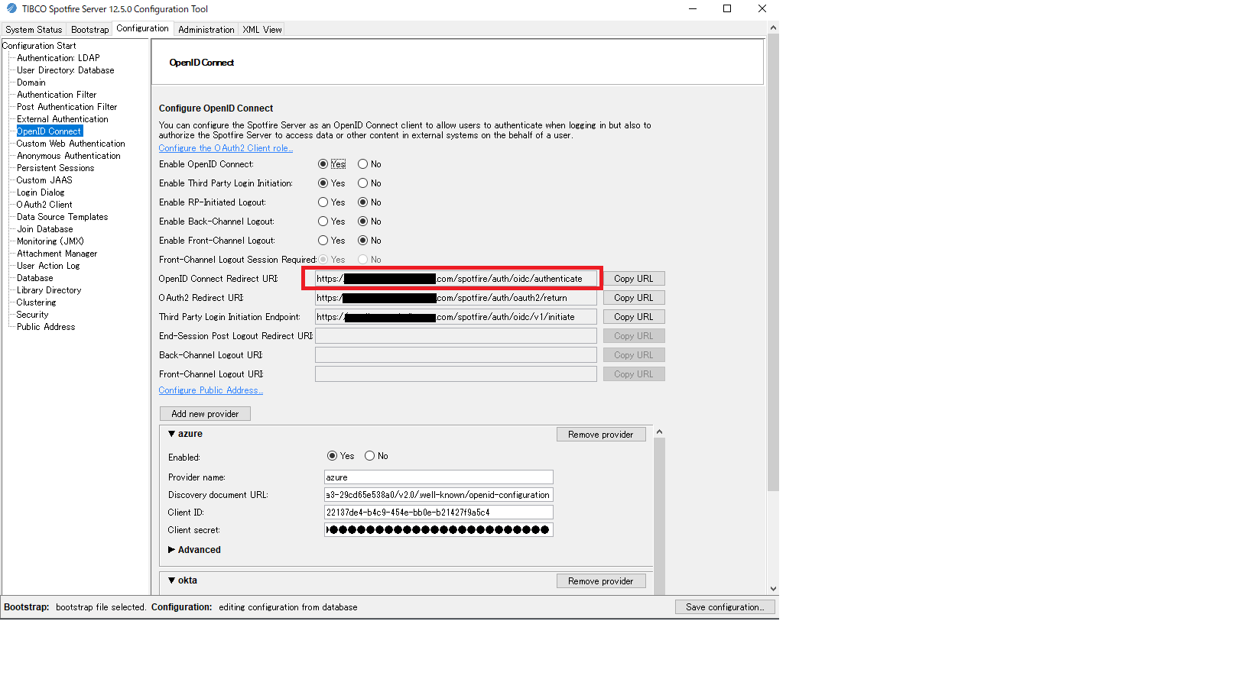This screenshot has height=692, width=1257.
Task: Copy the Third Party Login Initiation Endpoint URL
Action: [x=634, y=317]
